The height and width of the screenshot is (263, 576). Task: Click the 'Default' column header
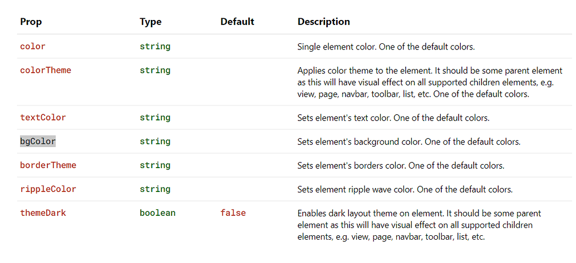[237, 22]
